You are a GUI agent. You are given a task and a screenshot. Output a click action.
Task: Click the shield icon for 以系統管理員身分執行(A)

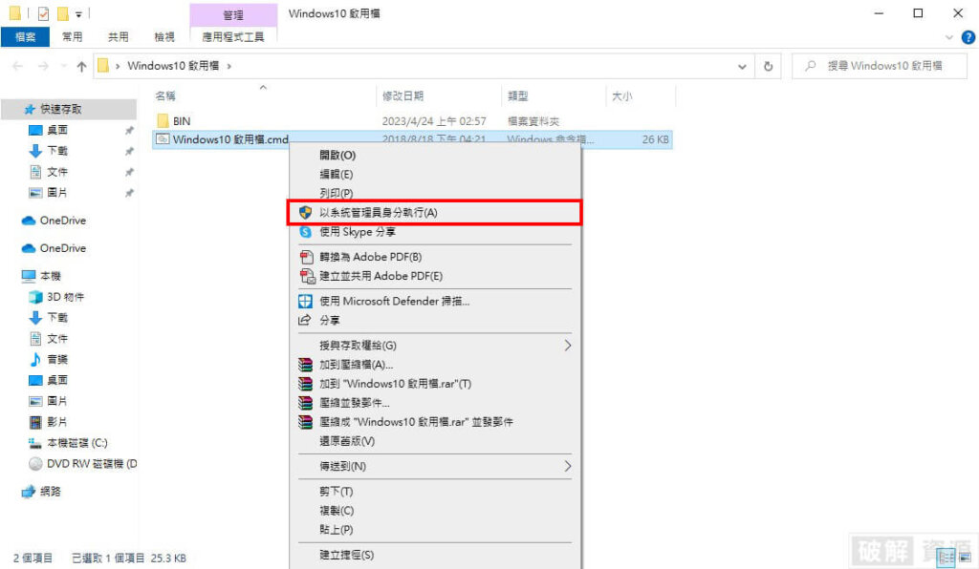coord(305,213)
